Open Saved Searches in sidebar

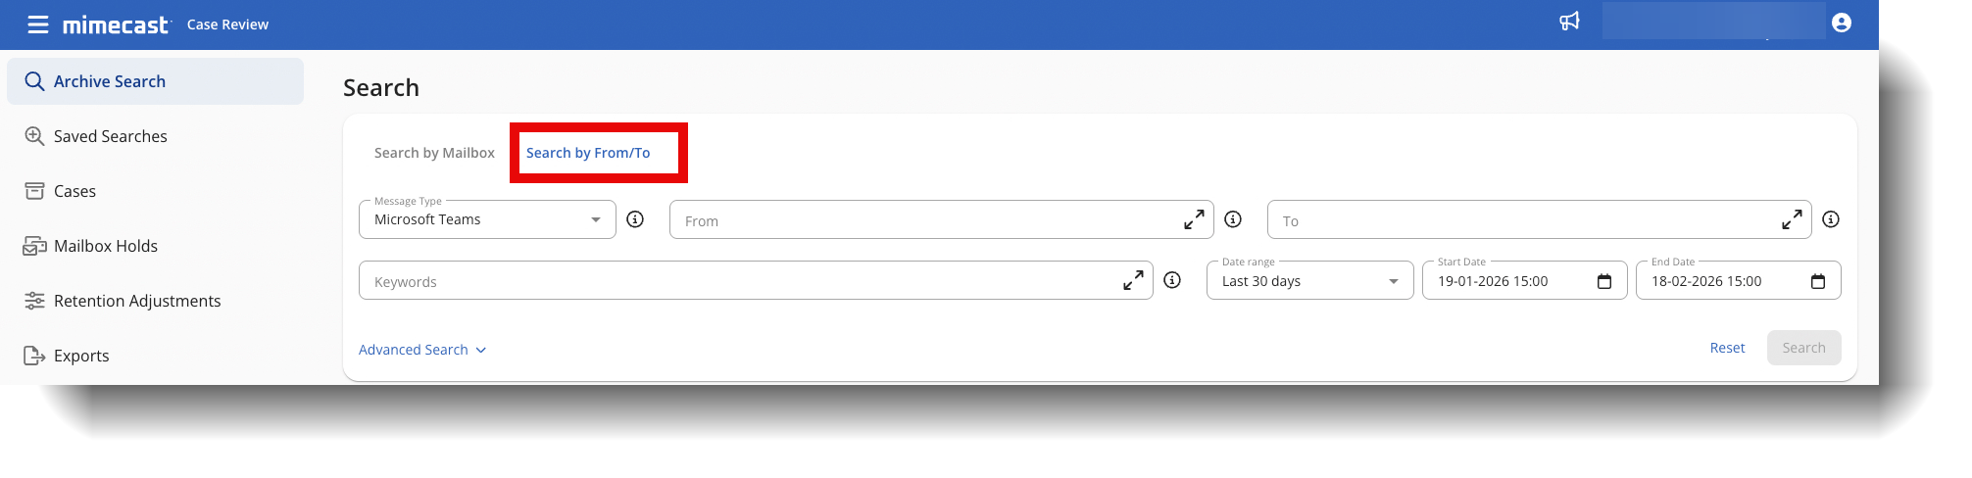(110, 136)
